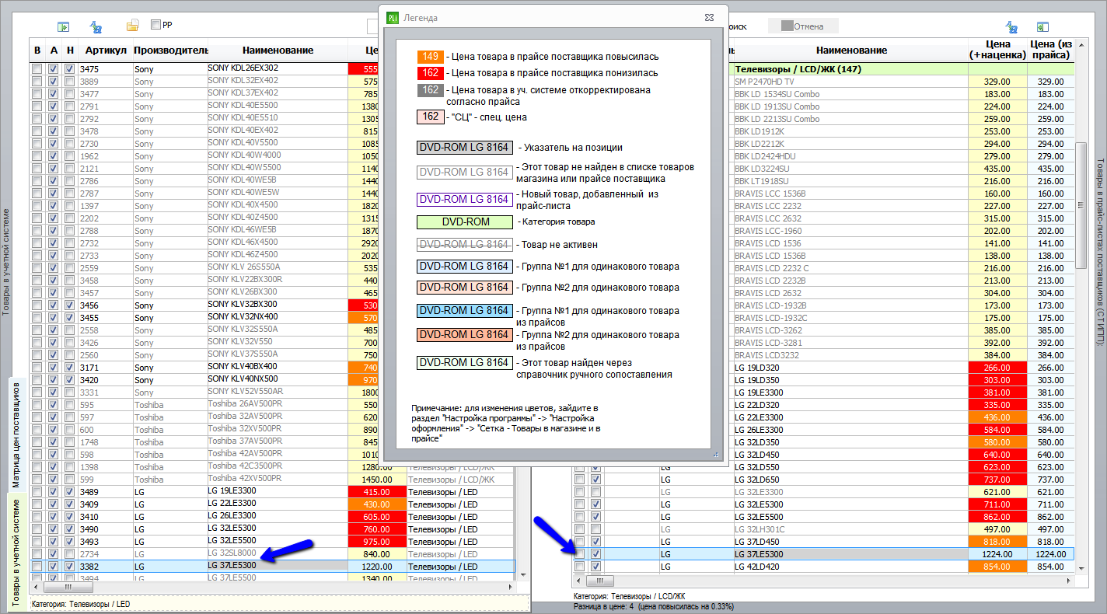Toggle the H checkbox for article 3489
This screenshot has width=1107, height=614.
(x=69, y=491)
